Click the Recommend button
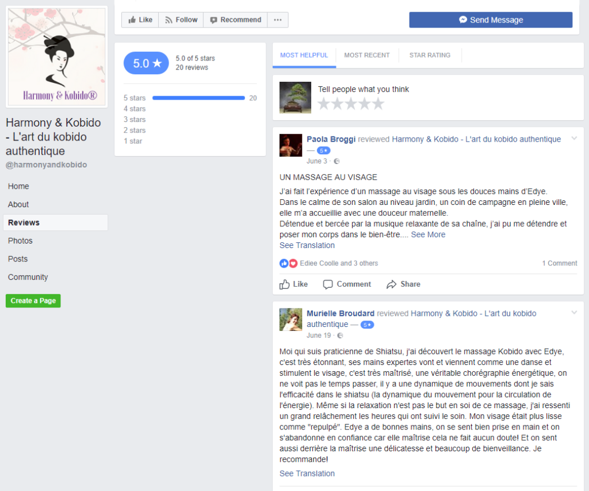This screenshot has width=589, height=491. [x=235, y=20]
